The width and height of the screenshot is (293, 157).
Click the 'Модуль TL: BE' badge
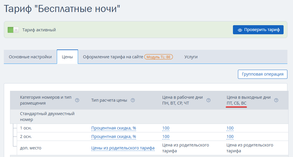(x=158, y=57)
